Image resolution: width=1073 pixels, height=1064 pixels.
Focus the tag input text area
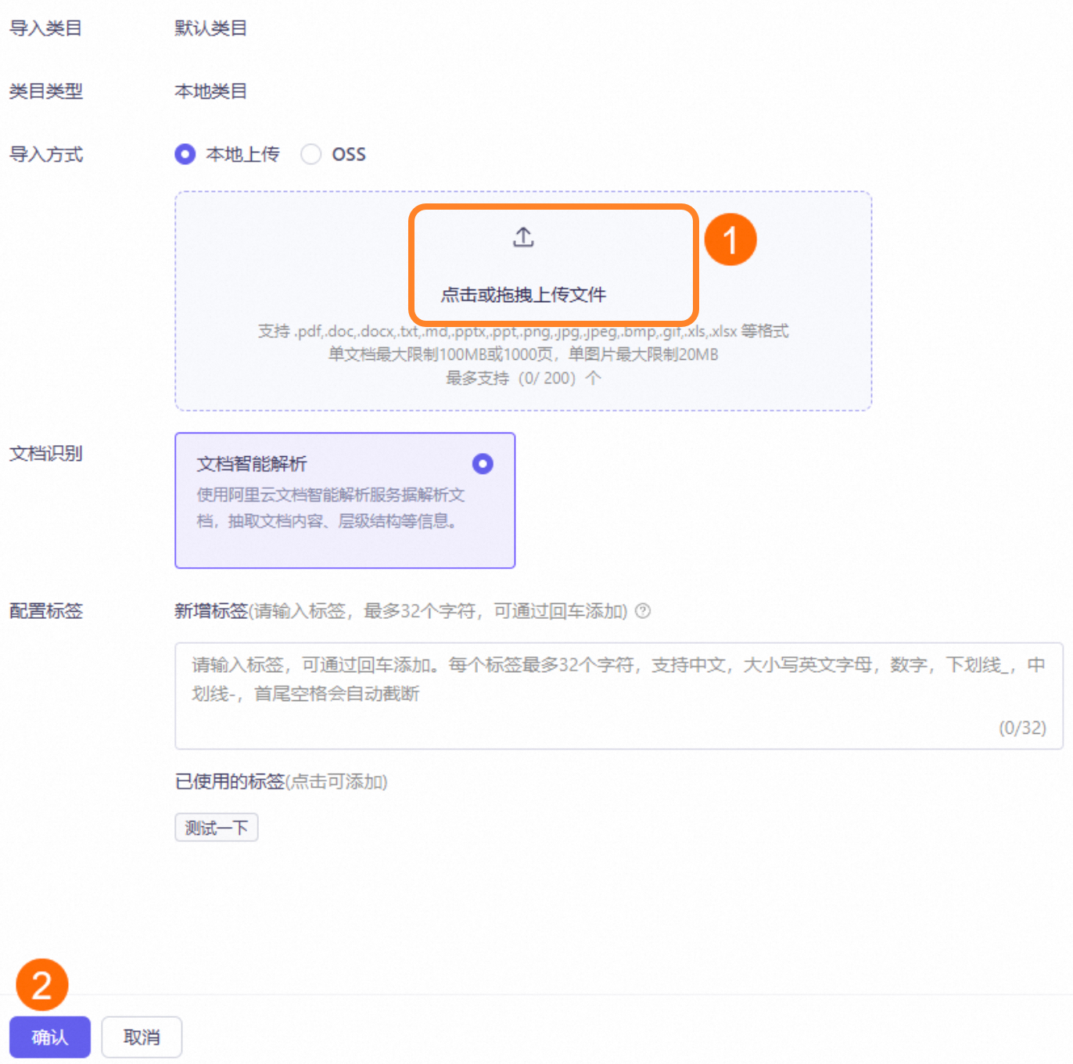point(619,696)
